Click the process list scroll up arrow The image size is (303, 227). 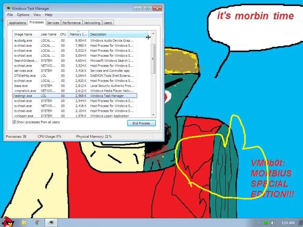[153, 34]
